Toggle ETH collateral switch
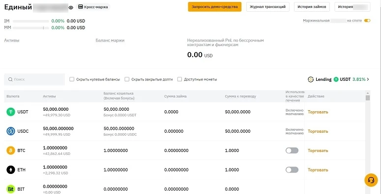The image size is (381, 194). point(292,170)
